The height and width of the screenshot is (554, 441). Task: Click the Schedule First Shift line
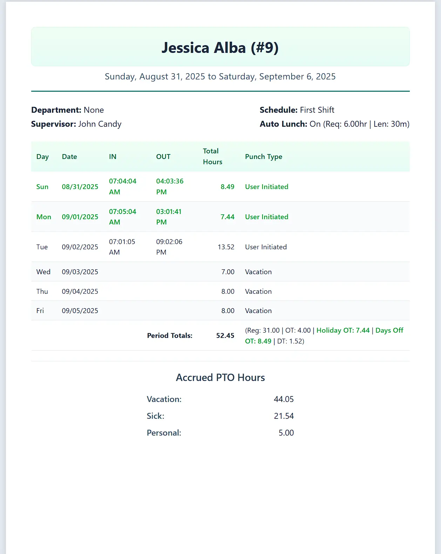(x=297, y=110)
